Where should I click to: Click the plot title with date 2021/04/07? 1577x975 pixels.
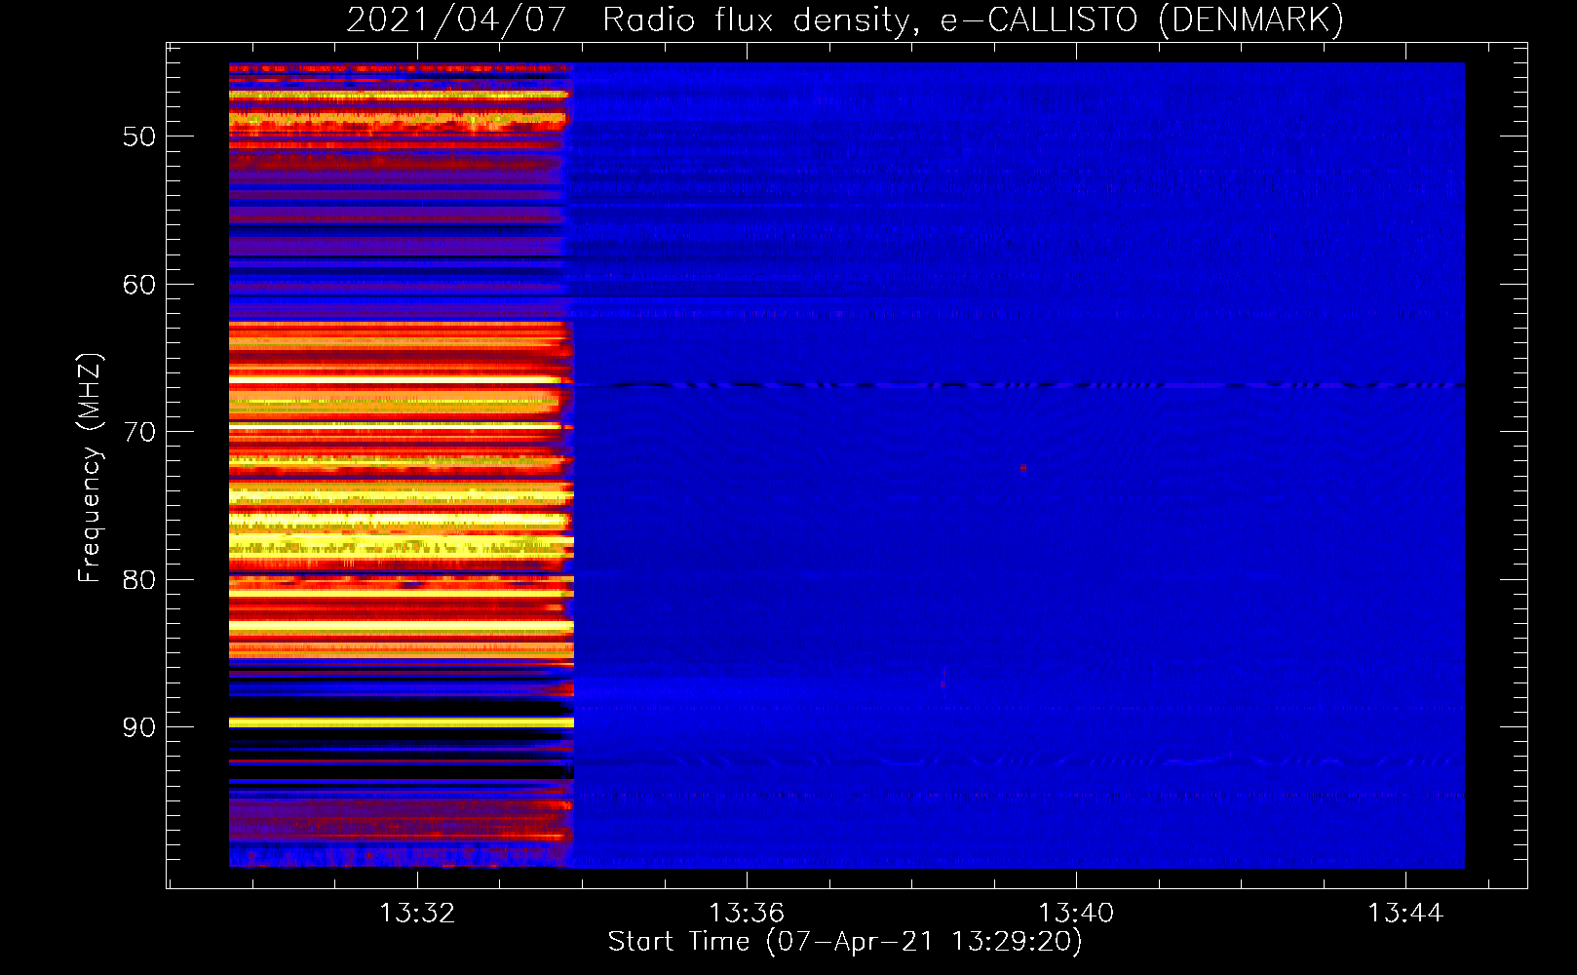coord(845,19)
